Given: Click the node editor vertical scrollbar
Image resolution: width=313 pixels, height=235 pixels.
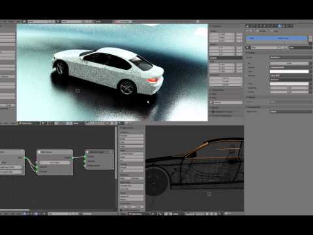Looking at the screenshot, I should 116,152.
